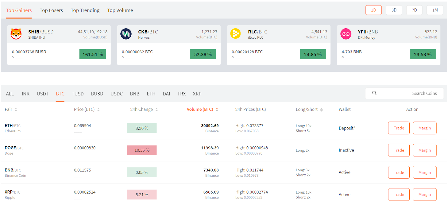The height and width of the screenshot is (205, 448).
Task: Sort by 24h Change column arrows
Action: pyautogui.click(x=157, y=110)
